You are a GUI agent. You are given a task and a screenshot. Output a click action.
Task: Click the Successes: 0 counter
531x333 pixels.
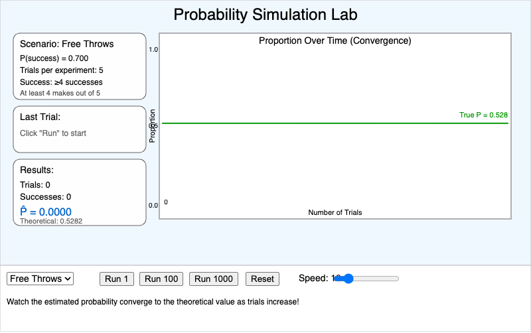click(45, 197)
